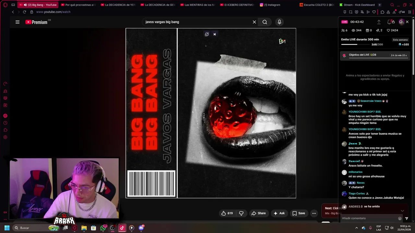This screenshot has height=233, width=415.
Task: Go to YouTube Premium home logo
Action: (37, 22)
